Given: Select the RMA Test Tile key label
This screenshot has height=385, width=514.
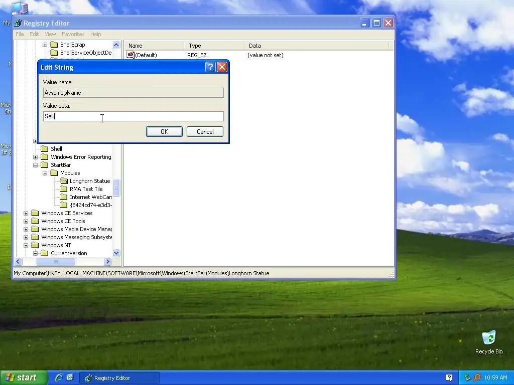Looking at the screenshot, I should pos(86,189).
